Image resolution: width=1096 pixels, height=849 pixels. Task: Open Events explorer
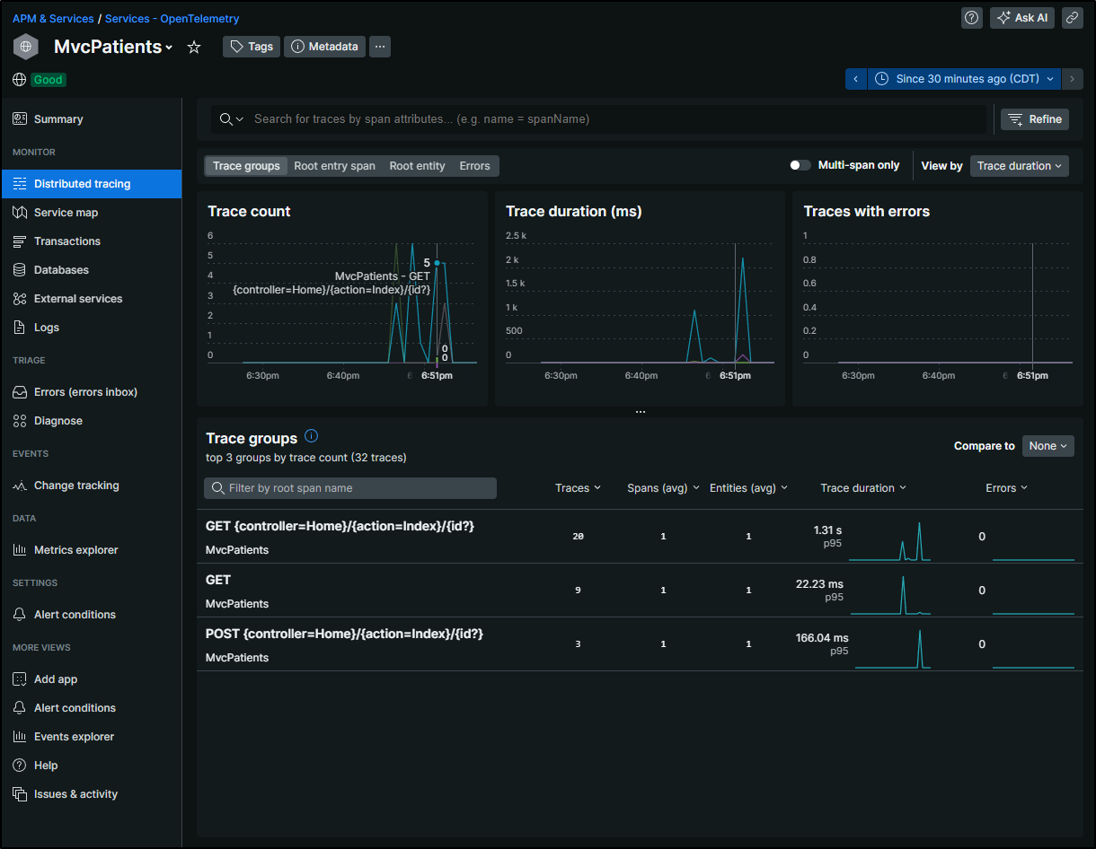[91, 737]
